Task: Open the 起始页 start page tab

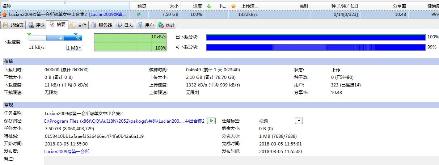Action: (x=13, y=25)
